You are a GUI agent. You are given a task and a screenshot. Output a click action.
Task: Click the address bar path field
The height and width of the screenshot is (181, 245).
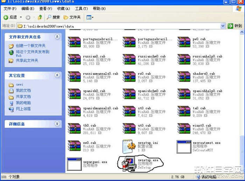pos(119,26)
